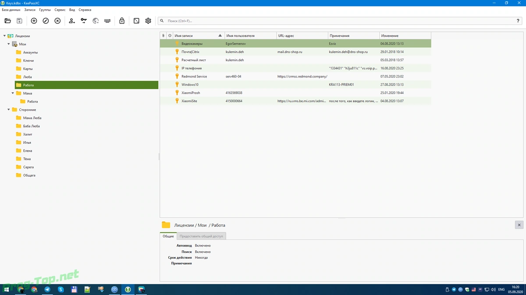The image size is (526, 295).
Task: Click the attachment paperclip column header
Action: [x=163, y=35]
